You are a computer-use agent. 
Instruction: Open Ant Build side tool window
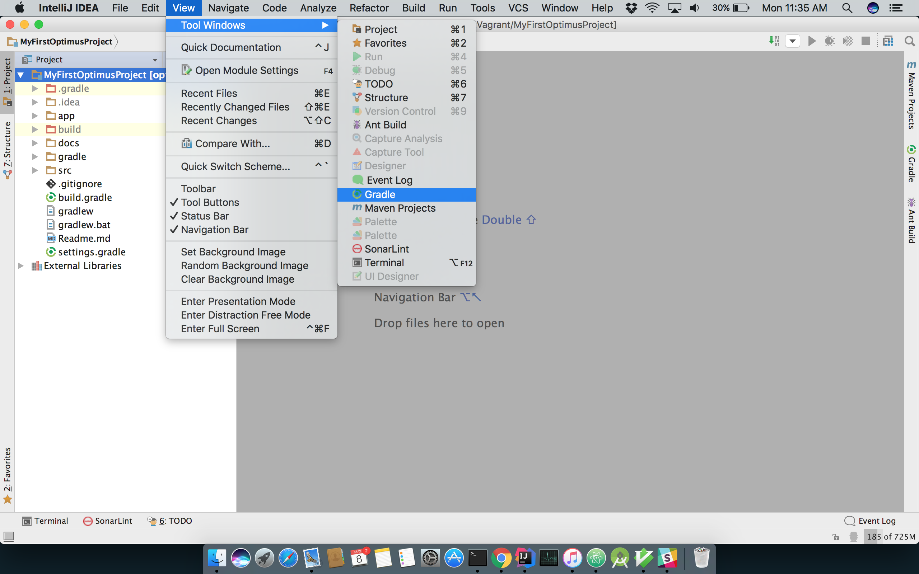(x=911, y=220)
